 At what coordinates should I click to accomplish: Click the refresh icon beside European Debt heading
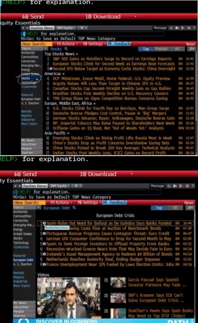click(x=74, y=208)
